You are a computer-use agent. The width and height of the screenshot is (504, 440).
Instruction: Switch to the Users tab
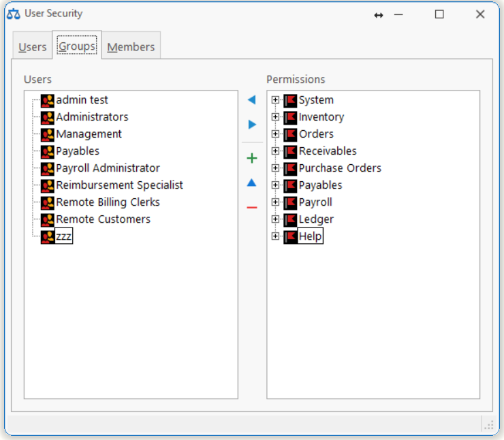(x=32, y=47)
